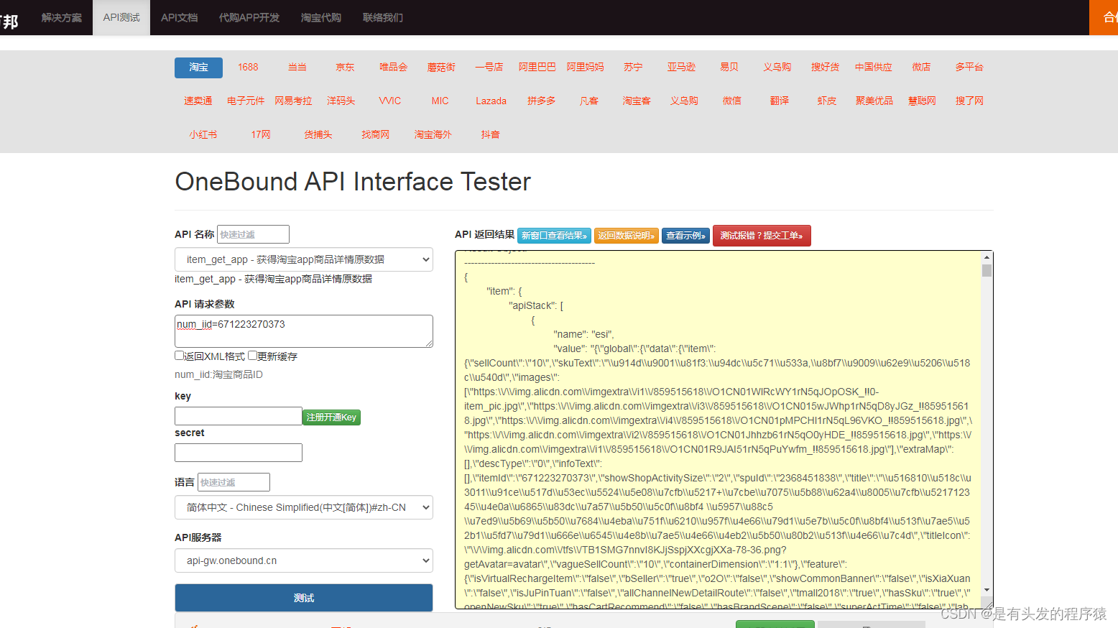Click the 查看示例 button
This screenshot has height=628, width=1118.
click(x=685, y=236)
